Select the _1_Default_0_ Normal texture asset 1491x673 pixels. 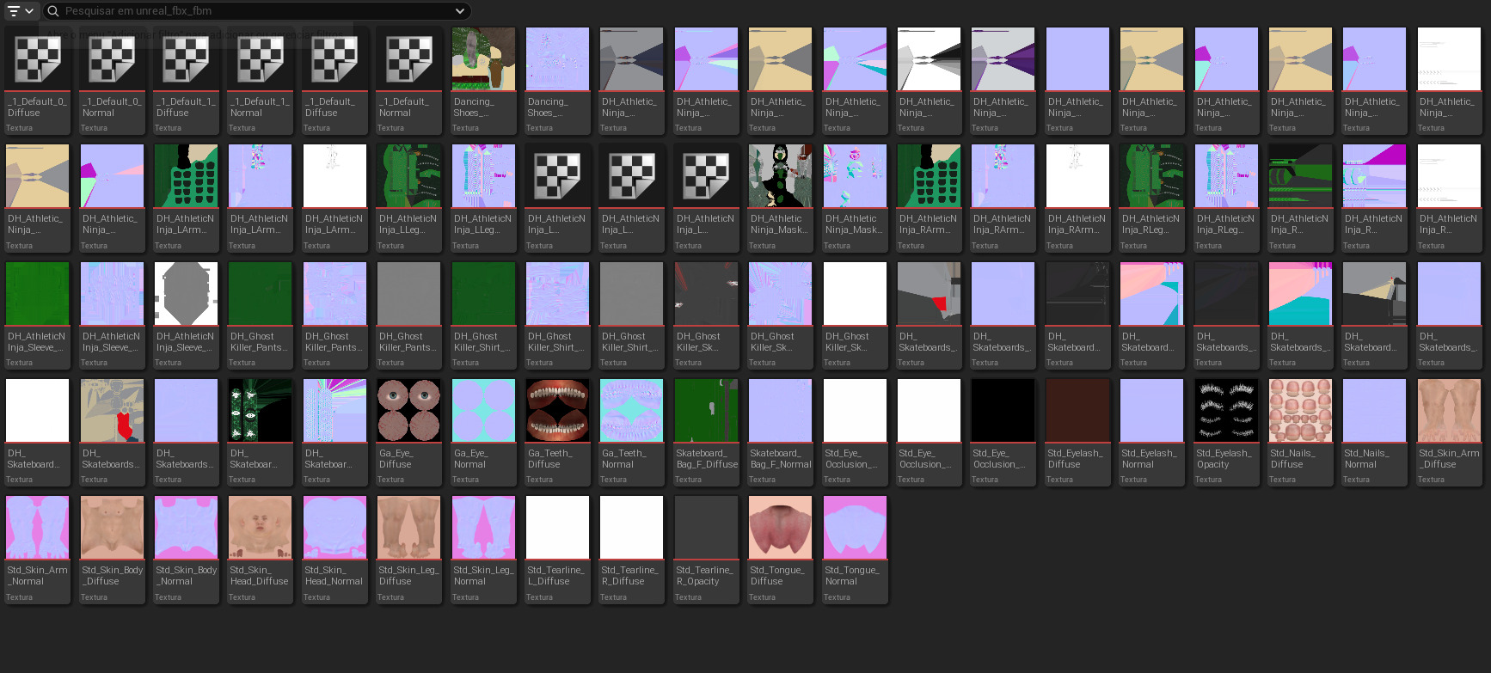(112, 80)
